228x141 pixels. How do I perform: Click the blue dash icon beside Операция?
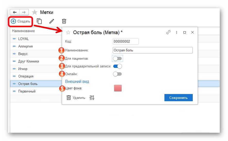[x=14, y=76]
